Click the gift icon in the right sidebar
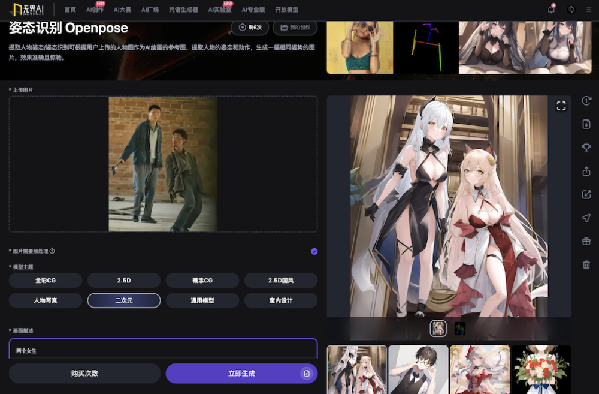The image size is (599, 394). (586, 240)
